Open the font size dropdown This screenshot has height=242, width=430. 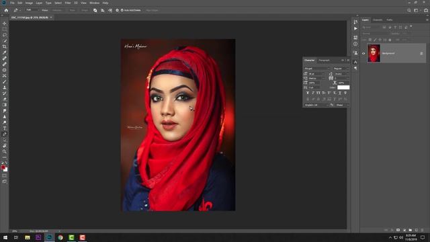(x=316, y=74)
